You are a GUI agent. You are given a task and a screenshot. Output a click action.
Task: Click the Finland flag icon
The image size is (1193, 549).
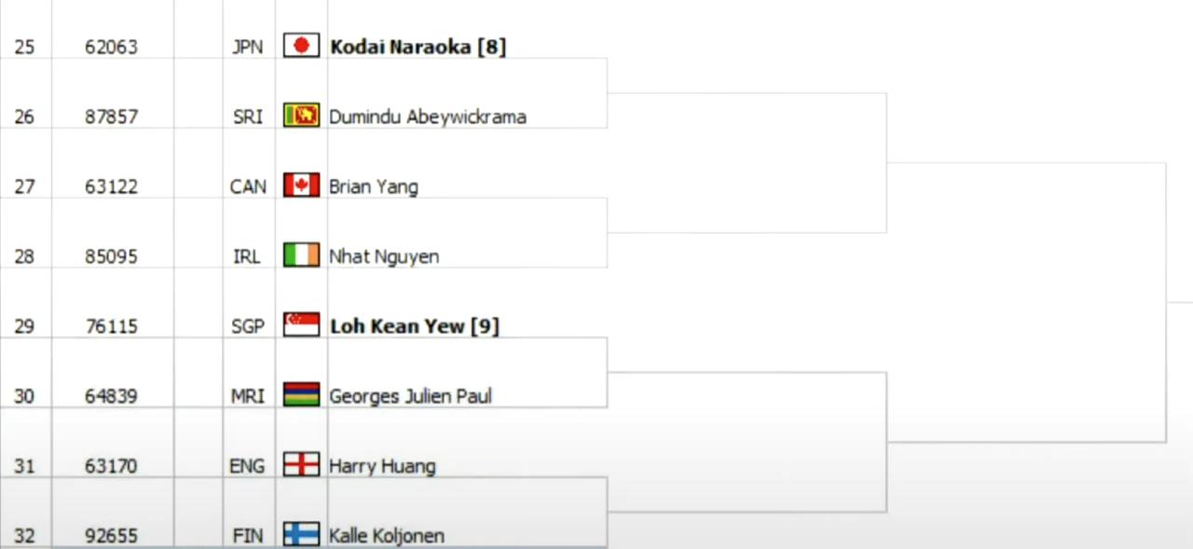tap(301, 535)
